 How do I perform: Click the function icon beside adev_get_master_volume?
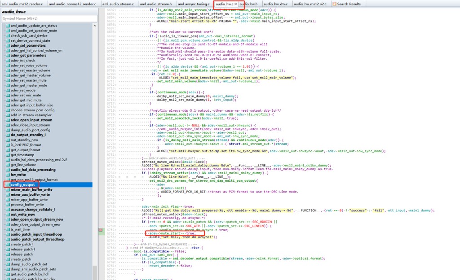(x=8, y=75)
